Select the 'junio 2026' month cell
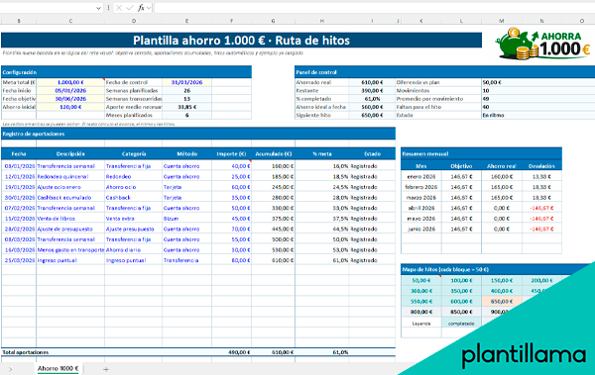Image resolution: width=595 pixels, height=375 pixels. pyautogui.click(x=421, y=230)
